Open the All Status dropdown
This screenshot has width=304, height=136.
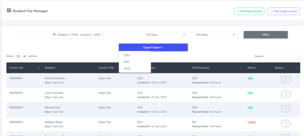tap(216, 35)
